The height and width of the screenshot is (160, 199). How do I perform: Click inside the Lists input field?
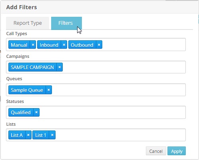(x=96, y=135)
